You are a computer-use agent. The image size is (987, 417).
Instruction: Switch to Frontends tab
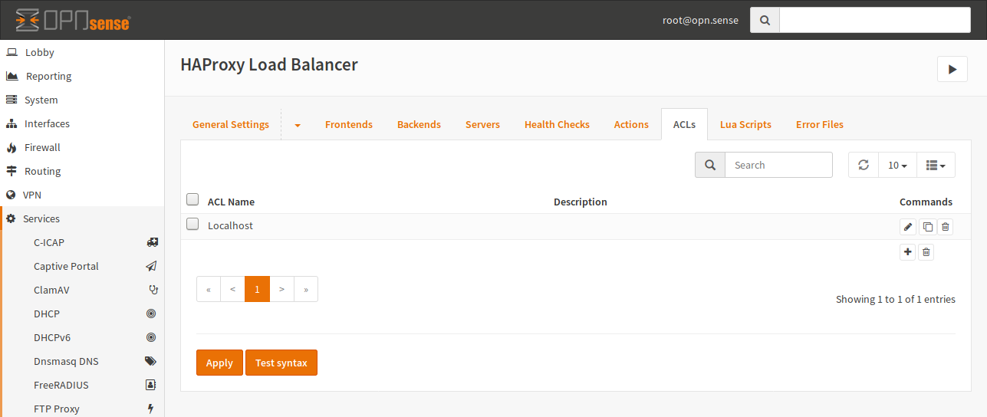[349, 124]
